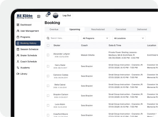Tick the select-all checkbox in table header
This screenshot has width=158, height=117.
click(x=48, y=45)
